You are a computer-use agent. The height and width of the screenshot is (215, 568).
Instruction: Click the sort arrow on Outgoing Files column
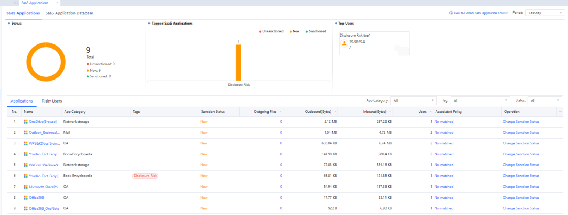(x=281, y=111)
